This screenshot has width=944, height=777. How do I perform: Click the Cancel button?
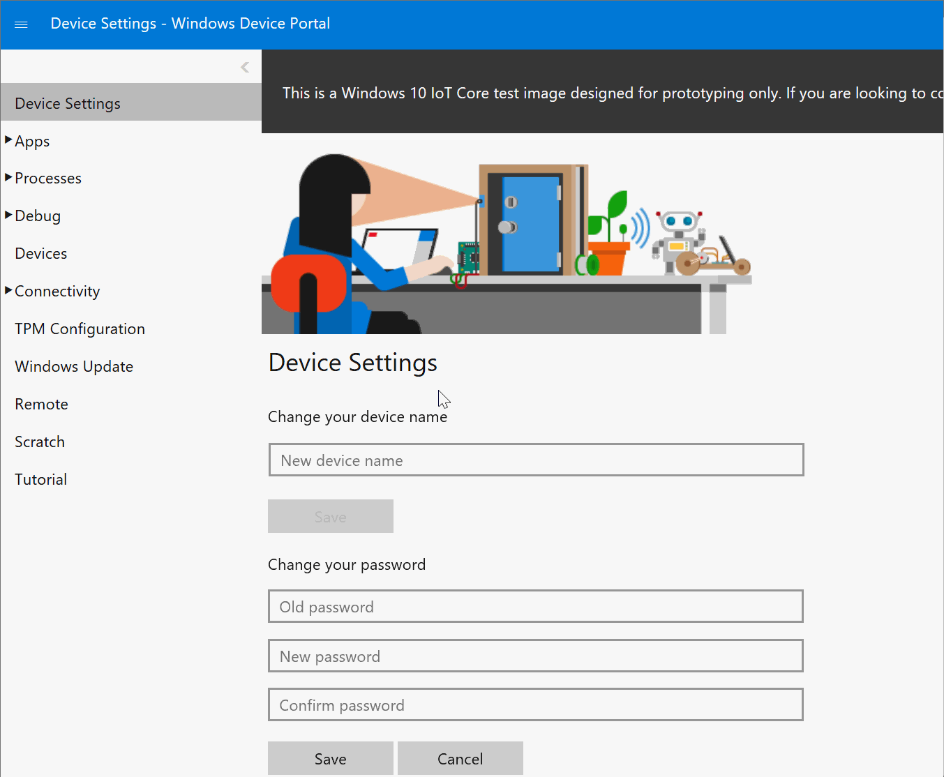tap(460, 759)
